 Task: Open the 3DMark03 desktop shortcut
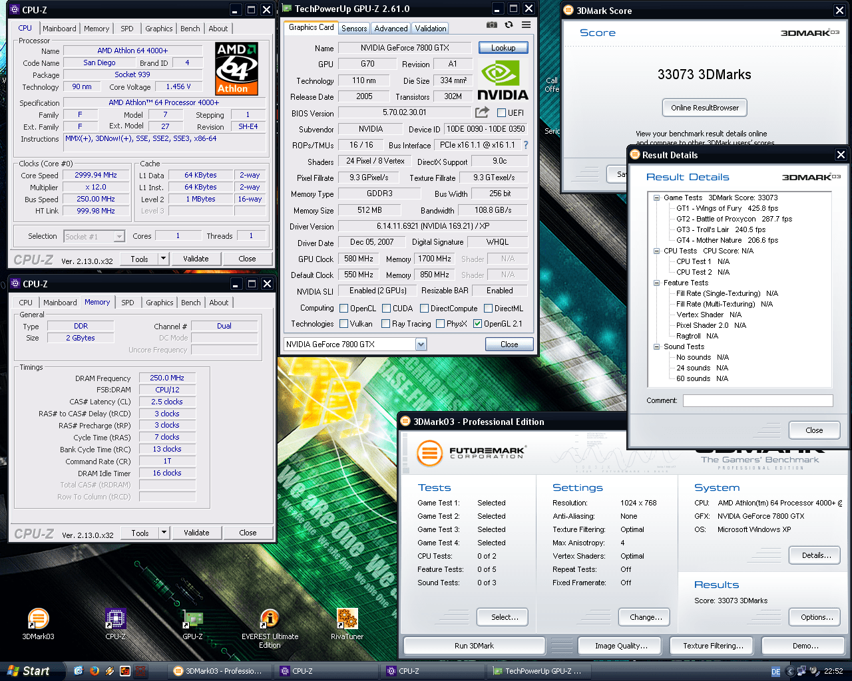point(38,624)
